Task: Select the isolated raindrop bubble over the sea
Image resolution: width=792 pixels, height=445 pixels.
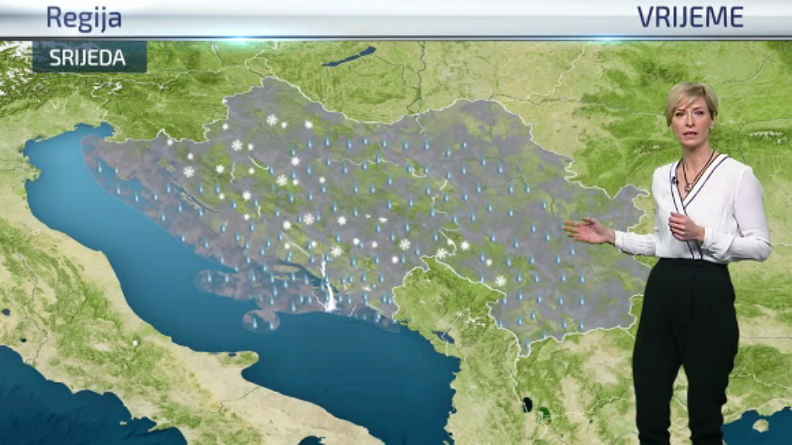Action: pos(260,321)
